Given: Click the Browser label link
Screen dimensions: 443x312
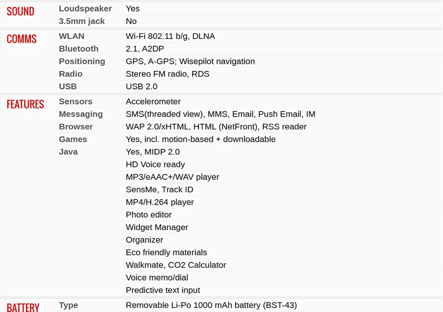Looking at the screenshot, I should click(x=76, y=127).
